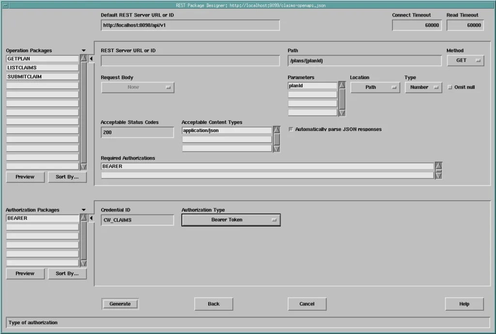The image size is (496, 334).
Task: Enable Automatically parse JSON responses
Action: click(x=291, y=129)
